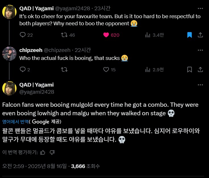Reply to chipzeeh's tweet
This screenshot has width=209, height=178.
tap(22, 69)
